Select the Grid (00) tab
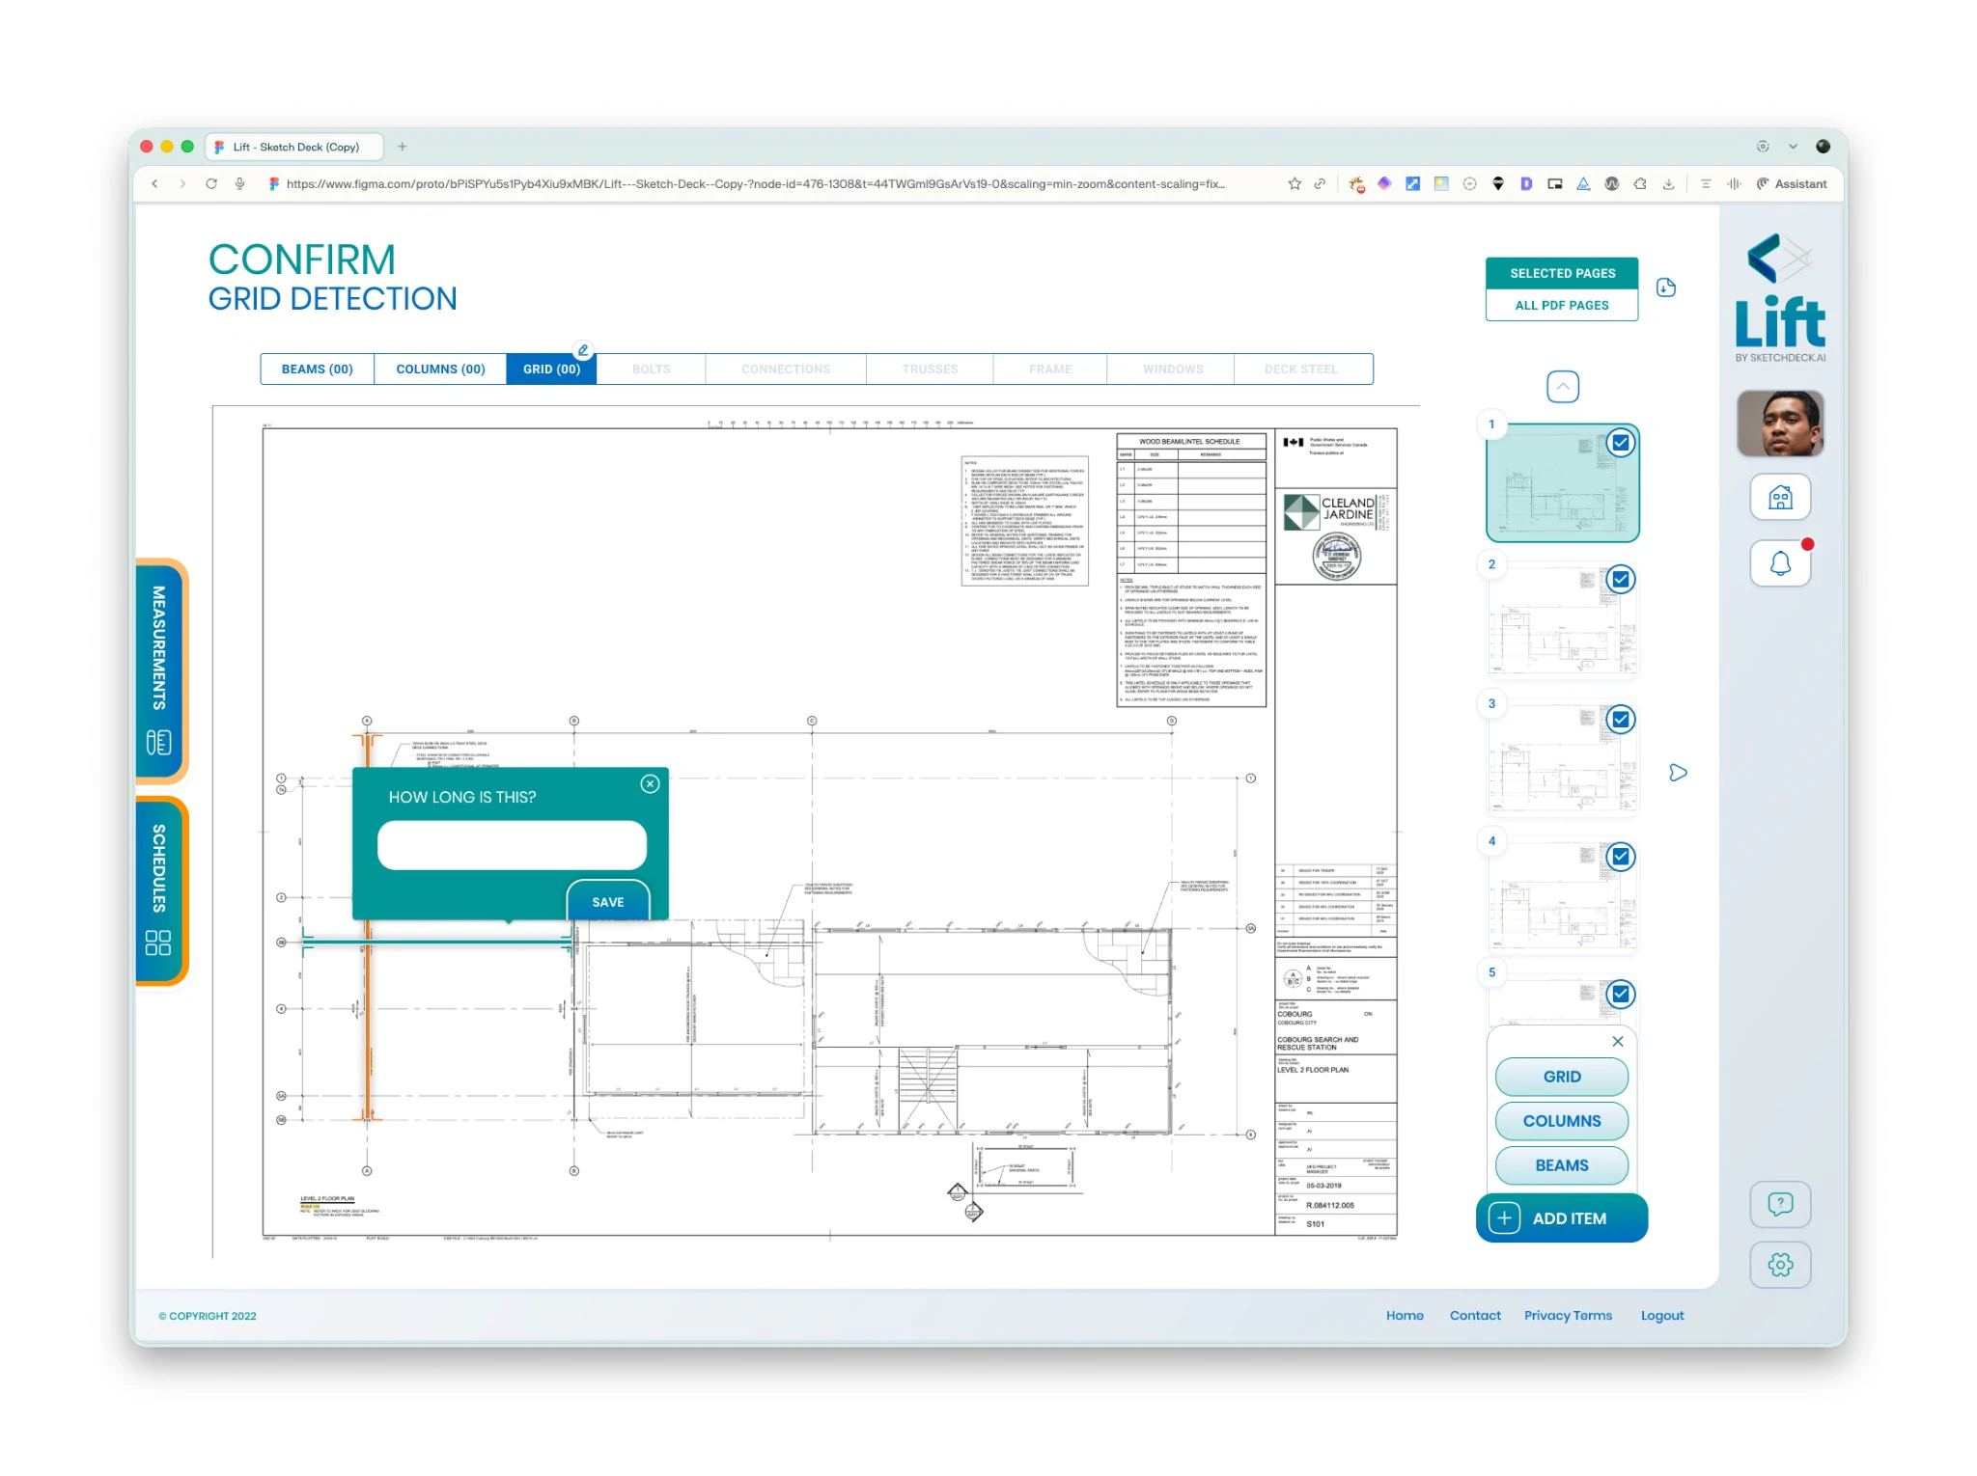The width and height of the screenshot is (1977, 1476). tap(551, 369)
